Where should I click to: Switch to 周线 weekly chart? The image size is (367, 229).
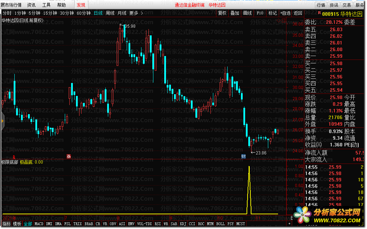tap(110, 13)
